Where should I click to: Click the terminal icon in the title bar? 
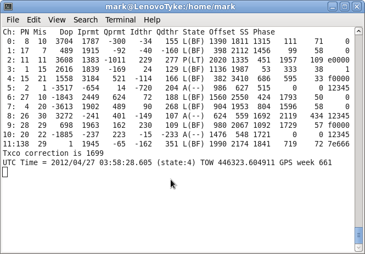6,7
